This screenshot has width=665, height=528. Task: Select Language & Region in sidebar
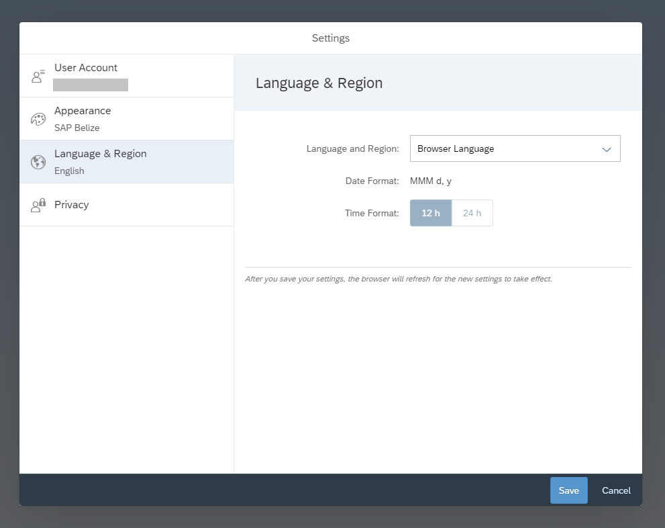[126, 162]
